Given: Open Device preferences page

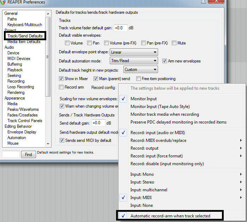Looking at the screenshot, I should [x=13, y=53].
